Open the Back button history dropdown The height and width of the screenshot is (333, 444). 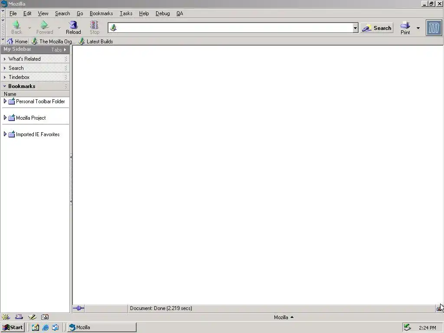coord(29,28)
